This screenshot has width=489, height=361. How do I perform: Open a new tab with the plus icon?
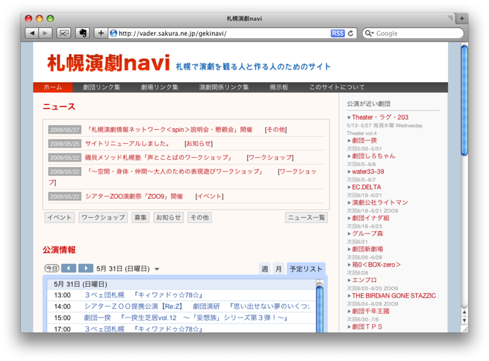pos(461,19)
